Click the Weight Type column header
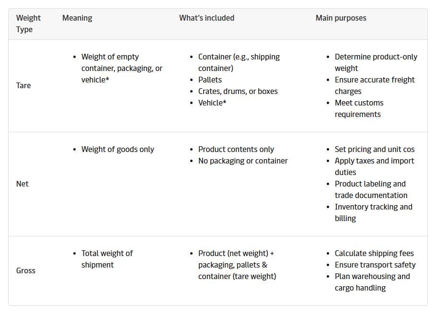The width and height of the screenshot is (446, 315). pyautogui.click(x=28, y=23)
